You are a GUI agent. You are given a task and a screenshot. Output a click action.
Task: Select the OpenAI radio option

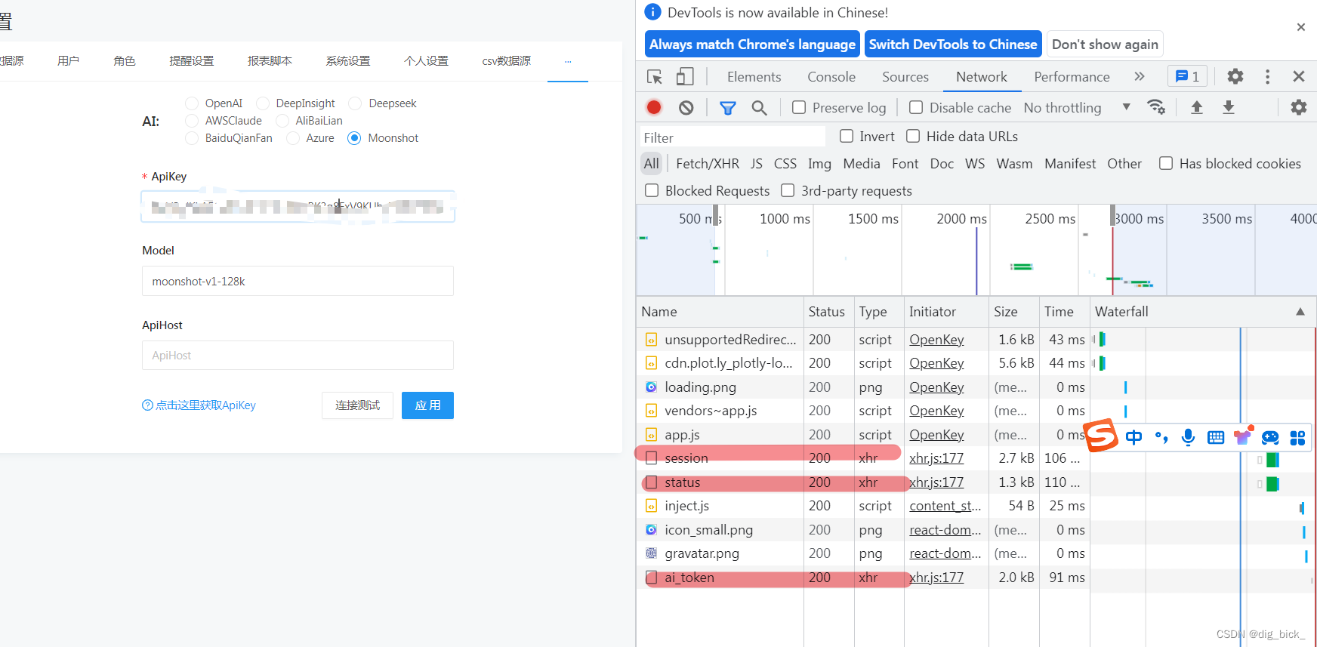[192, 103]
